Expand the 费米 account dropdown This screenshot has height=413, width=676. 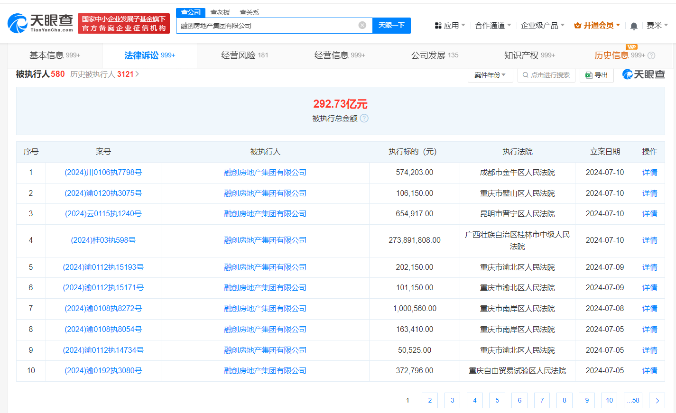(x=657, y=26)
